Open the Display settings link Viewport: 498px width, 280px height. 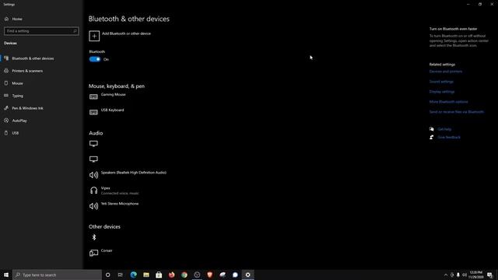pyautogui.click(x=442, y=92)
